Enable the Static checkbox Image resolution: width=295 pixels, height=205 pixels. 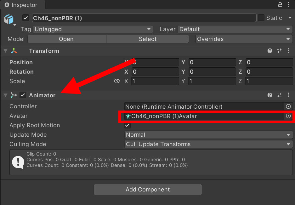pos(261,18)
